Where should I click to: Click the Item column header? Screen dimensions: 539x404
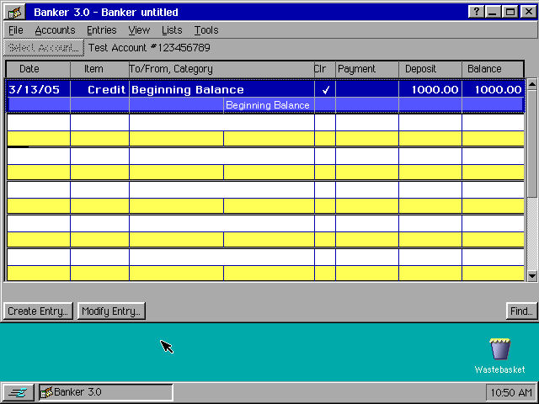(x=99, y=69)
